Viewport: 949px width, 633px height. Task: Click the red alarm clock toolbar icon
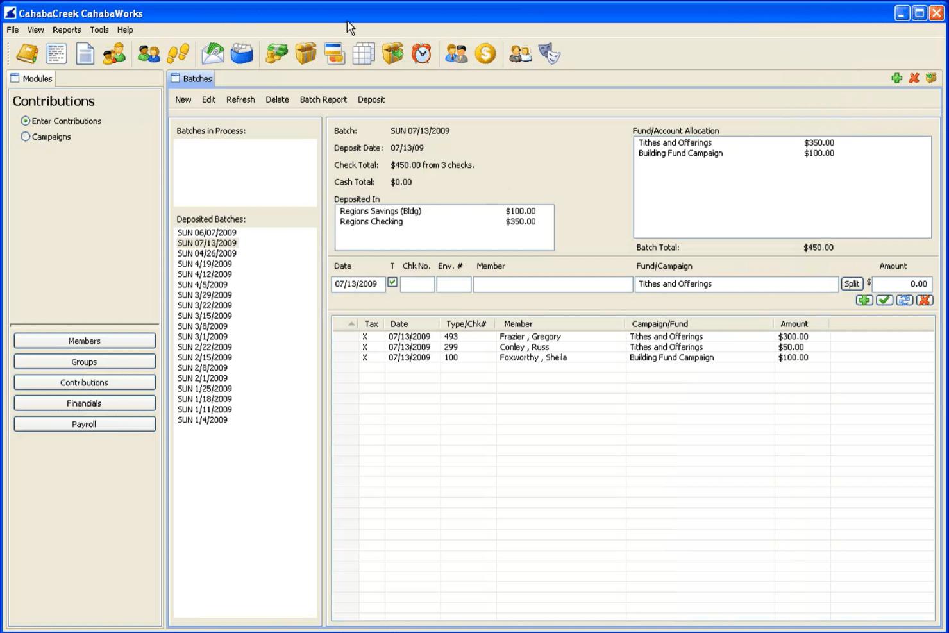421,54
